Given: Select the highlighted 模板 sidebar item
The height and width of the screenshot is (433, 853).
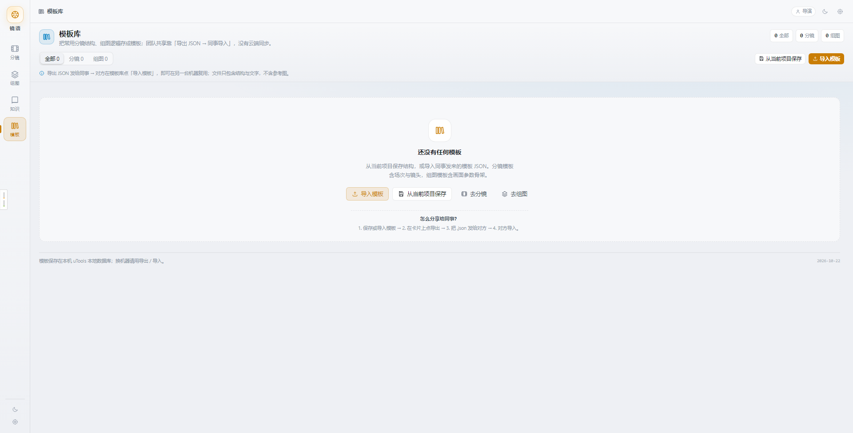Looking at the screenshot, I should click(x=15, y=129).
